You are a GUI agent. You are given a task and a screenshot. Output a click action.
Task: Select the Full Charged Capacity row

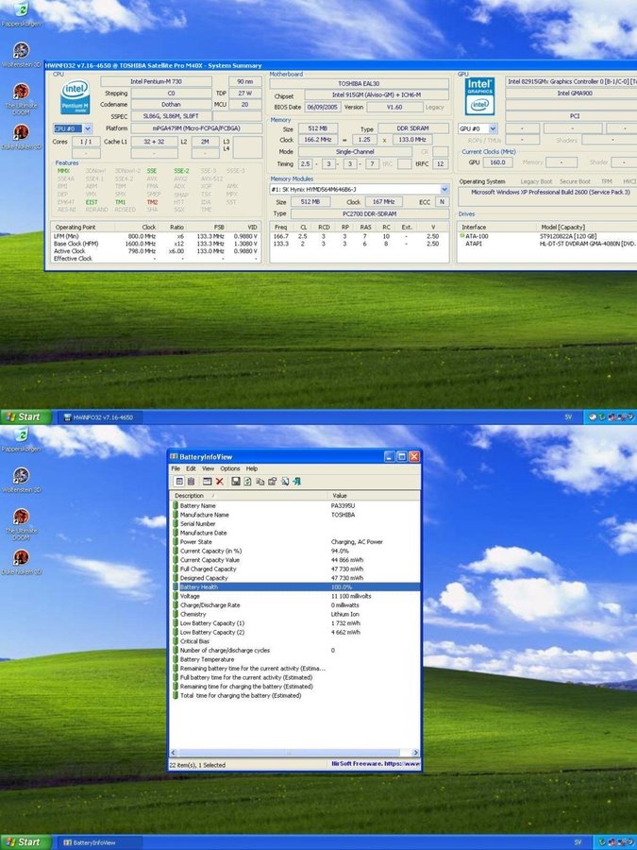click(295, 569)
